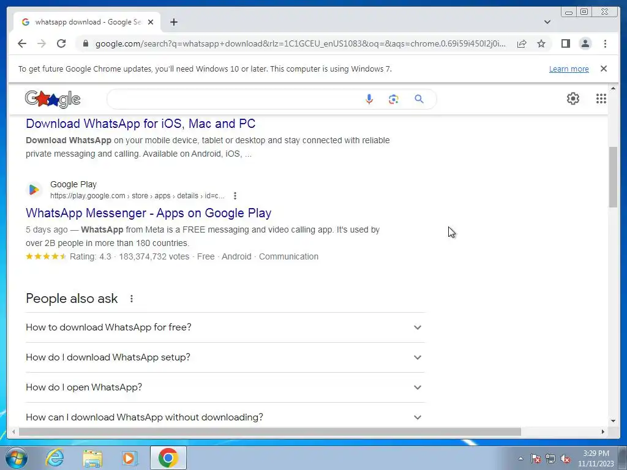Open the Google Play site name
Viewport: 627px width, 470px height.
point(73,184)
